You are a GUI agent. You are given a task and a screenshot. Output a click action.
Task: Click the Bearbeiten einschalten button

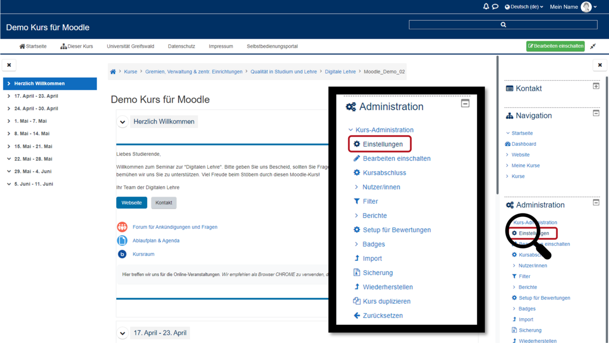tap(555, 46)
